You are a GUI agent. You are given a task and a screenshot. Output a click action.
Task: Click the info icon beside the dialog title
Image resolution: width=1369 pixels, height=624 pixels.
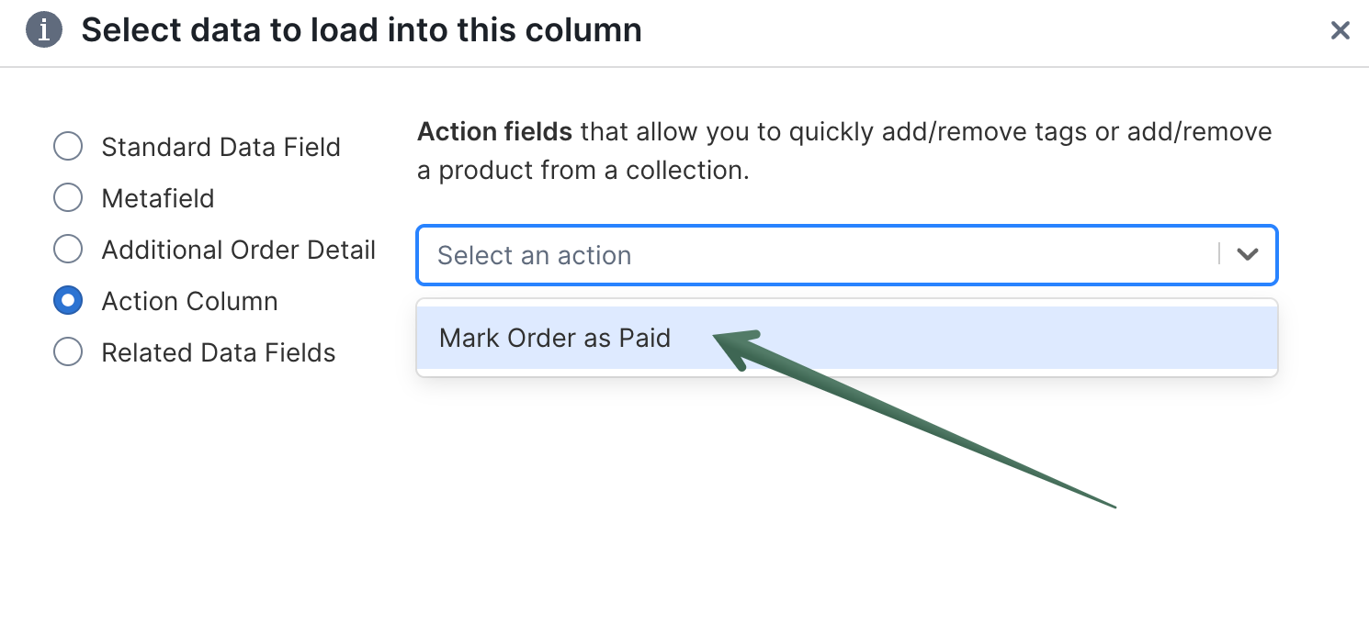(x=42, y=30)
